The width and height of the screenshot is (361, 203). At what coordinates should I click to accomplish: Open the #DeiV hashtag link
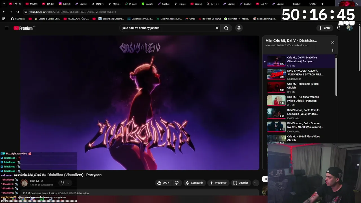pos(72,193)
